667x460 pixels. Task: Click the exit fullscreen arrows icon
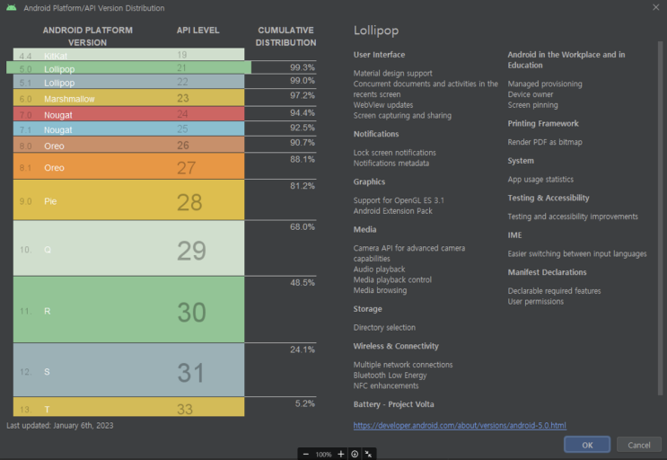pyautogui.click(x=368, y=454)
